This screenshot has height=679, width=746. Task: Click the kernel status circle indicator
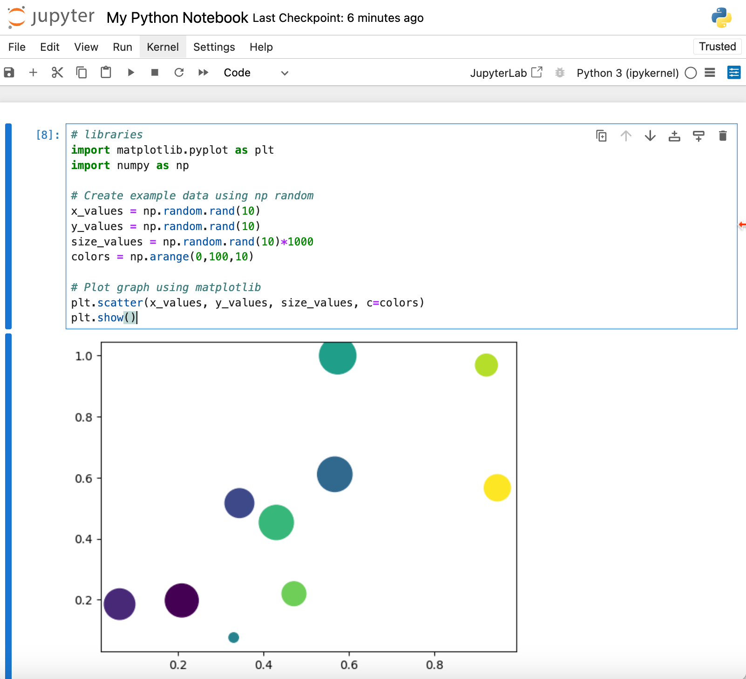tap(691, 73)
